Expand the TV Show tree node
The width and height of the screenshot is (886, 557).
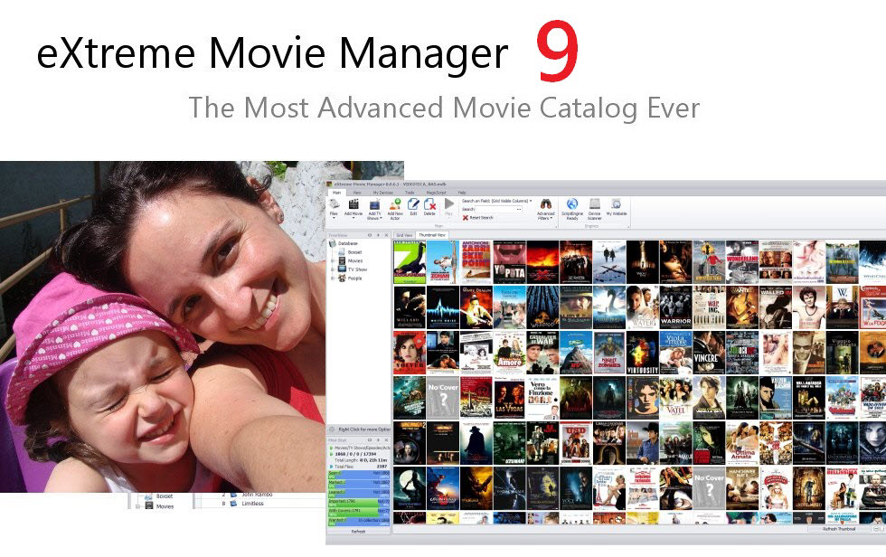click(333, 269)
